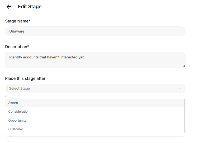
Task: Select the Customer stage option
Action: pyautogui.click(x=16, y=129)
